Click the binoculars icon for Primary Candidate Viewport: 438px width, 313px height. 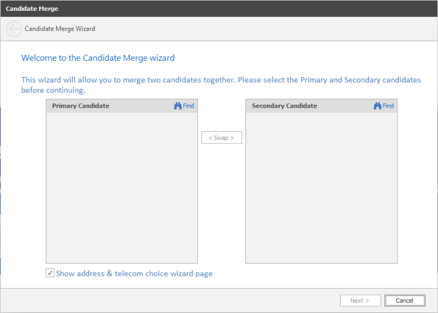point(178,106)
